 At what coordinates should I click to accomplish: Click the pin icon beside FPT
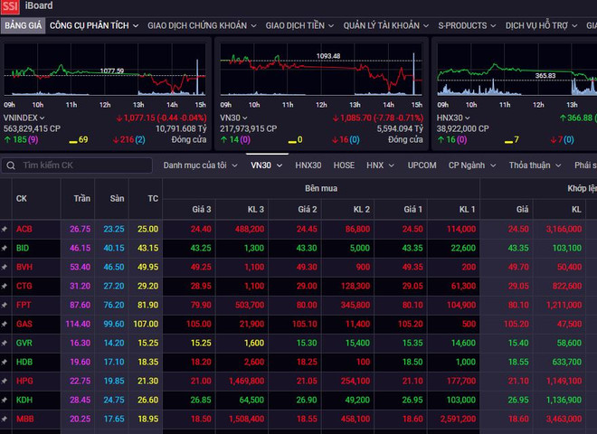tap(5, 305)
